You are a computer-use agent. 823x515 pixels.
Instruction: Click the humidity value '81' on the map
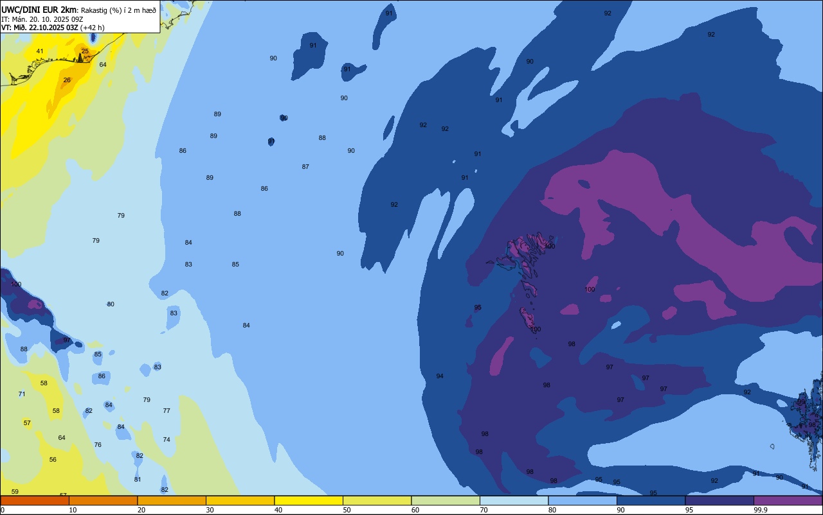[x=138, y=480]
